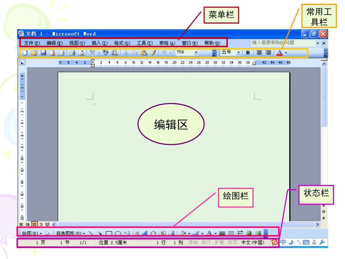Insert WordArt from drawing toolbar
This screenshot has width=345, height=259.
point(145,233)
